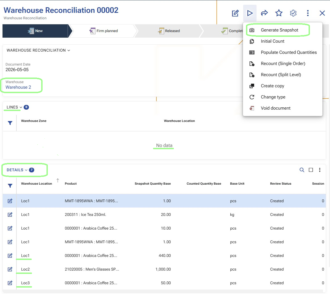Image resolution: width=330 pixels, height=294 pixels.
Task: Edit the Arabica Coffee row with 440.00
Action: click(10, 256)
